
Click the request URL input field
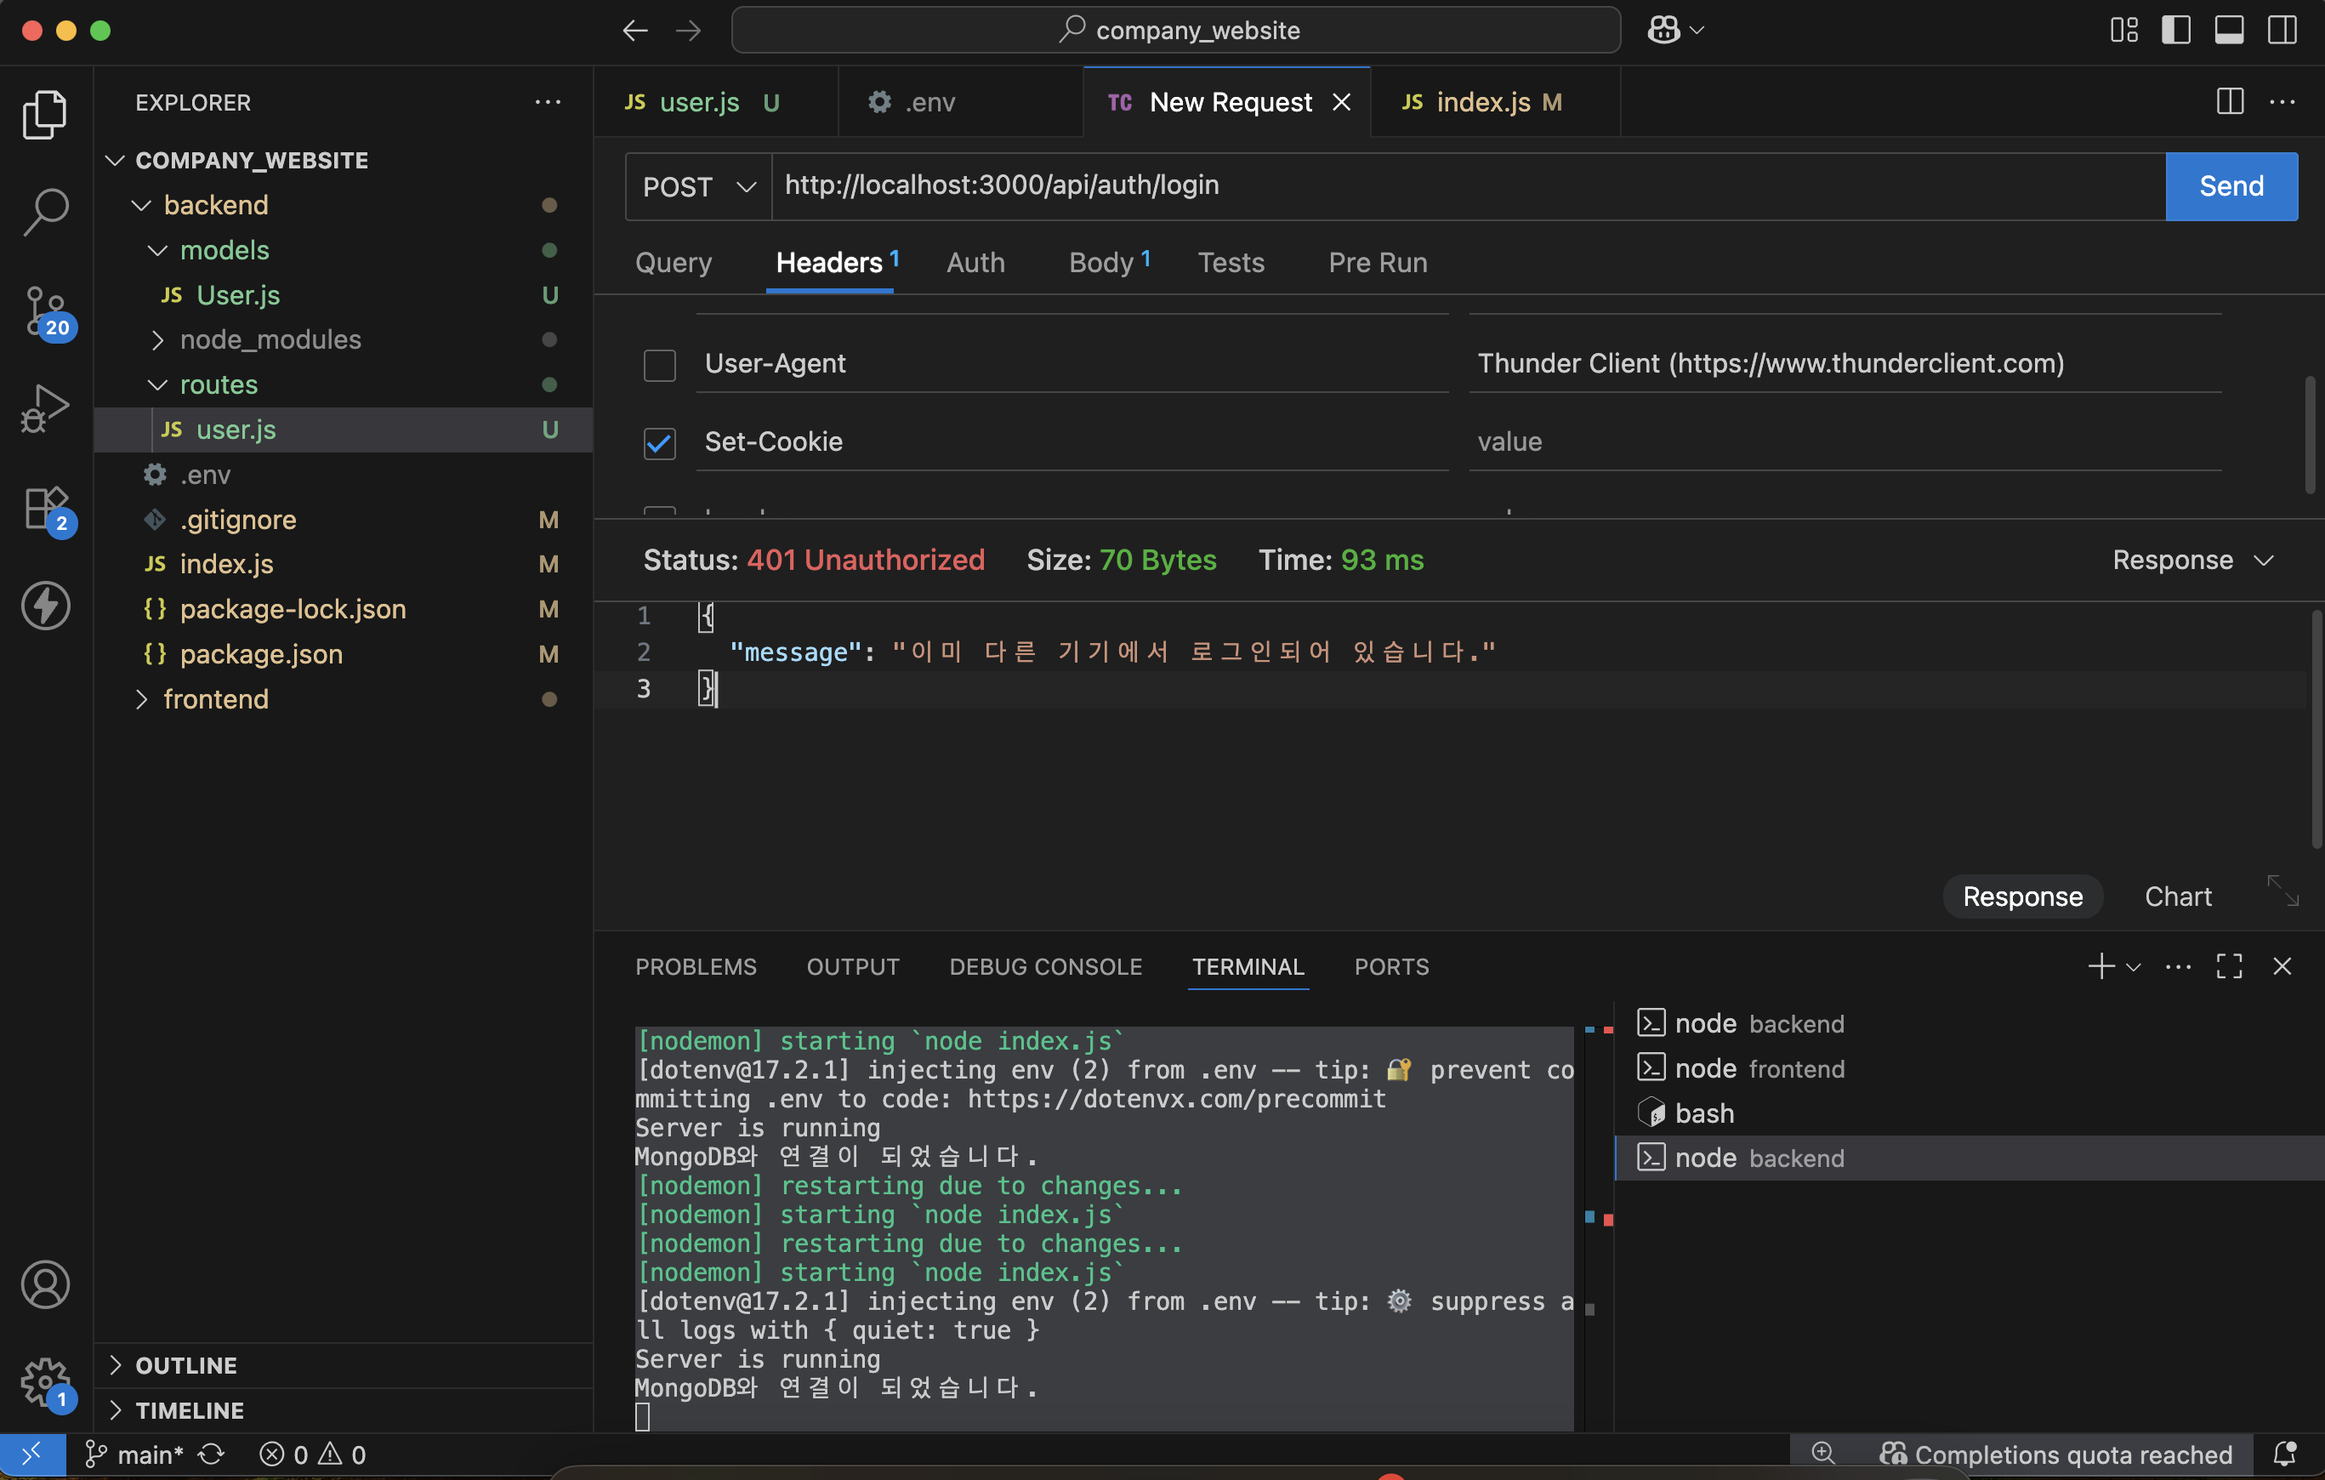pos(1468,186)
